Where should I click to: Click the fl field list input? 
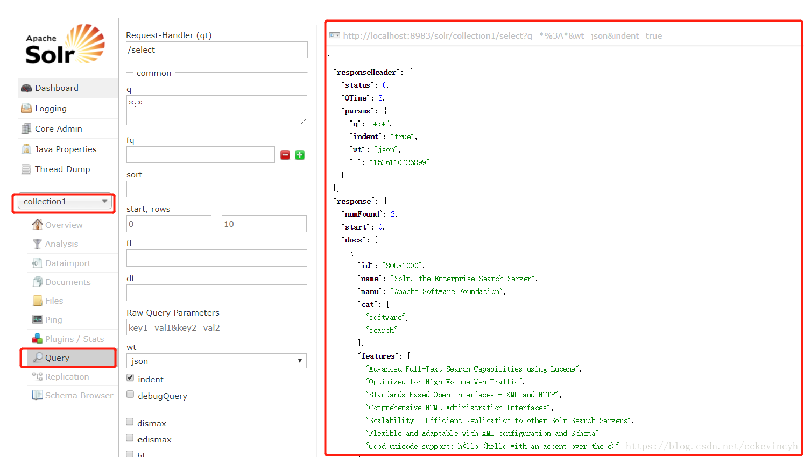pyautogui.click(x=217, y=258)
